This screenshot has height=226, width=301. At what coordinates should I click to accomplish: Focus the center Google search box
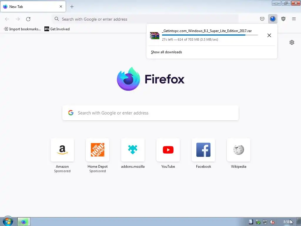150,113
